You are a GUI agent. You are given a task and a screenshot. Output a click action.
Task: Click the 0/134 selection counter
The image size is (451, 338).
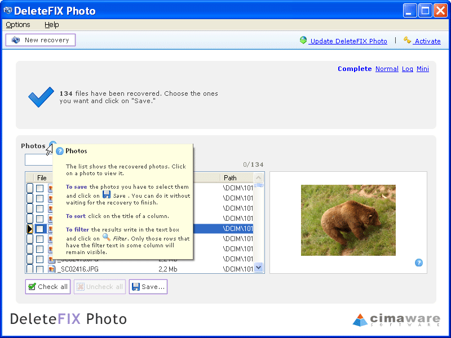click(253, 164)
